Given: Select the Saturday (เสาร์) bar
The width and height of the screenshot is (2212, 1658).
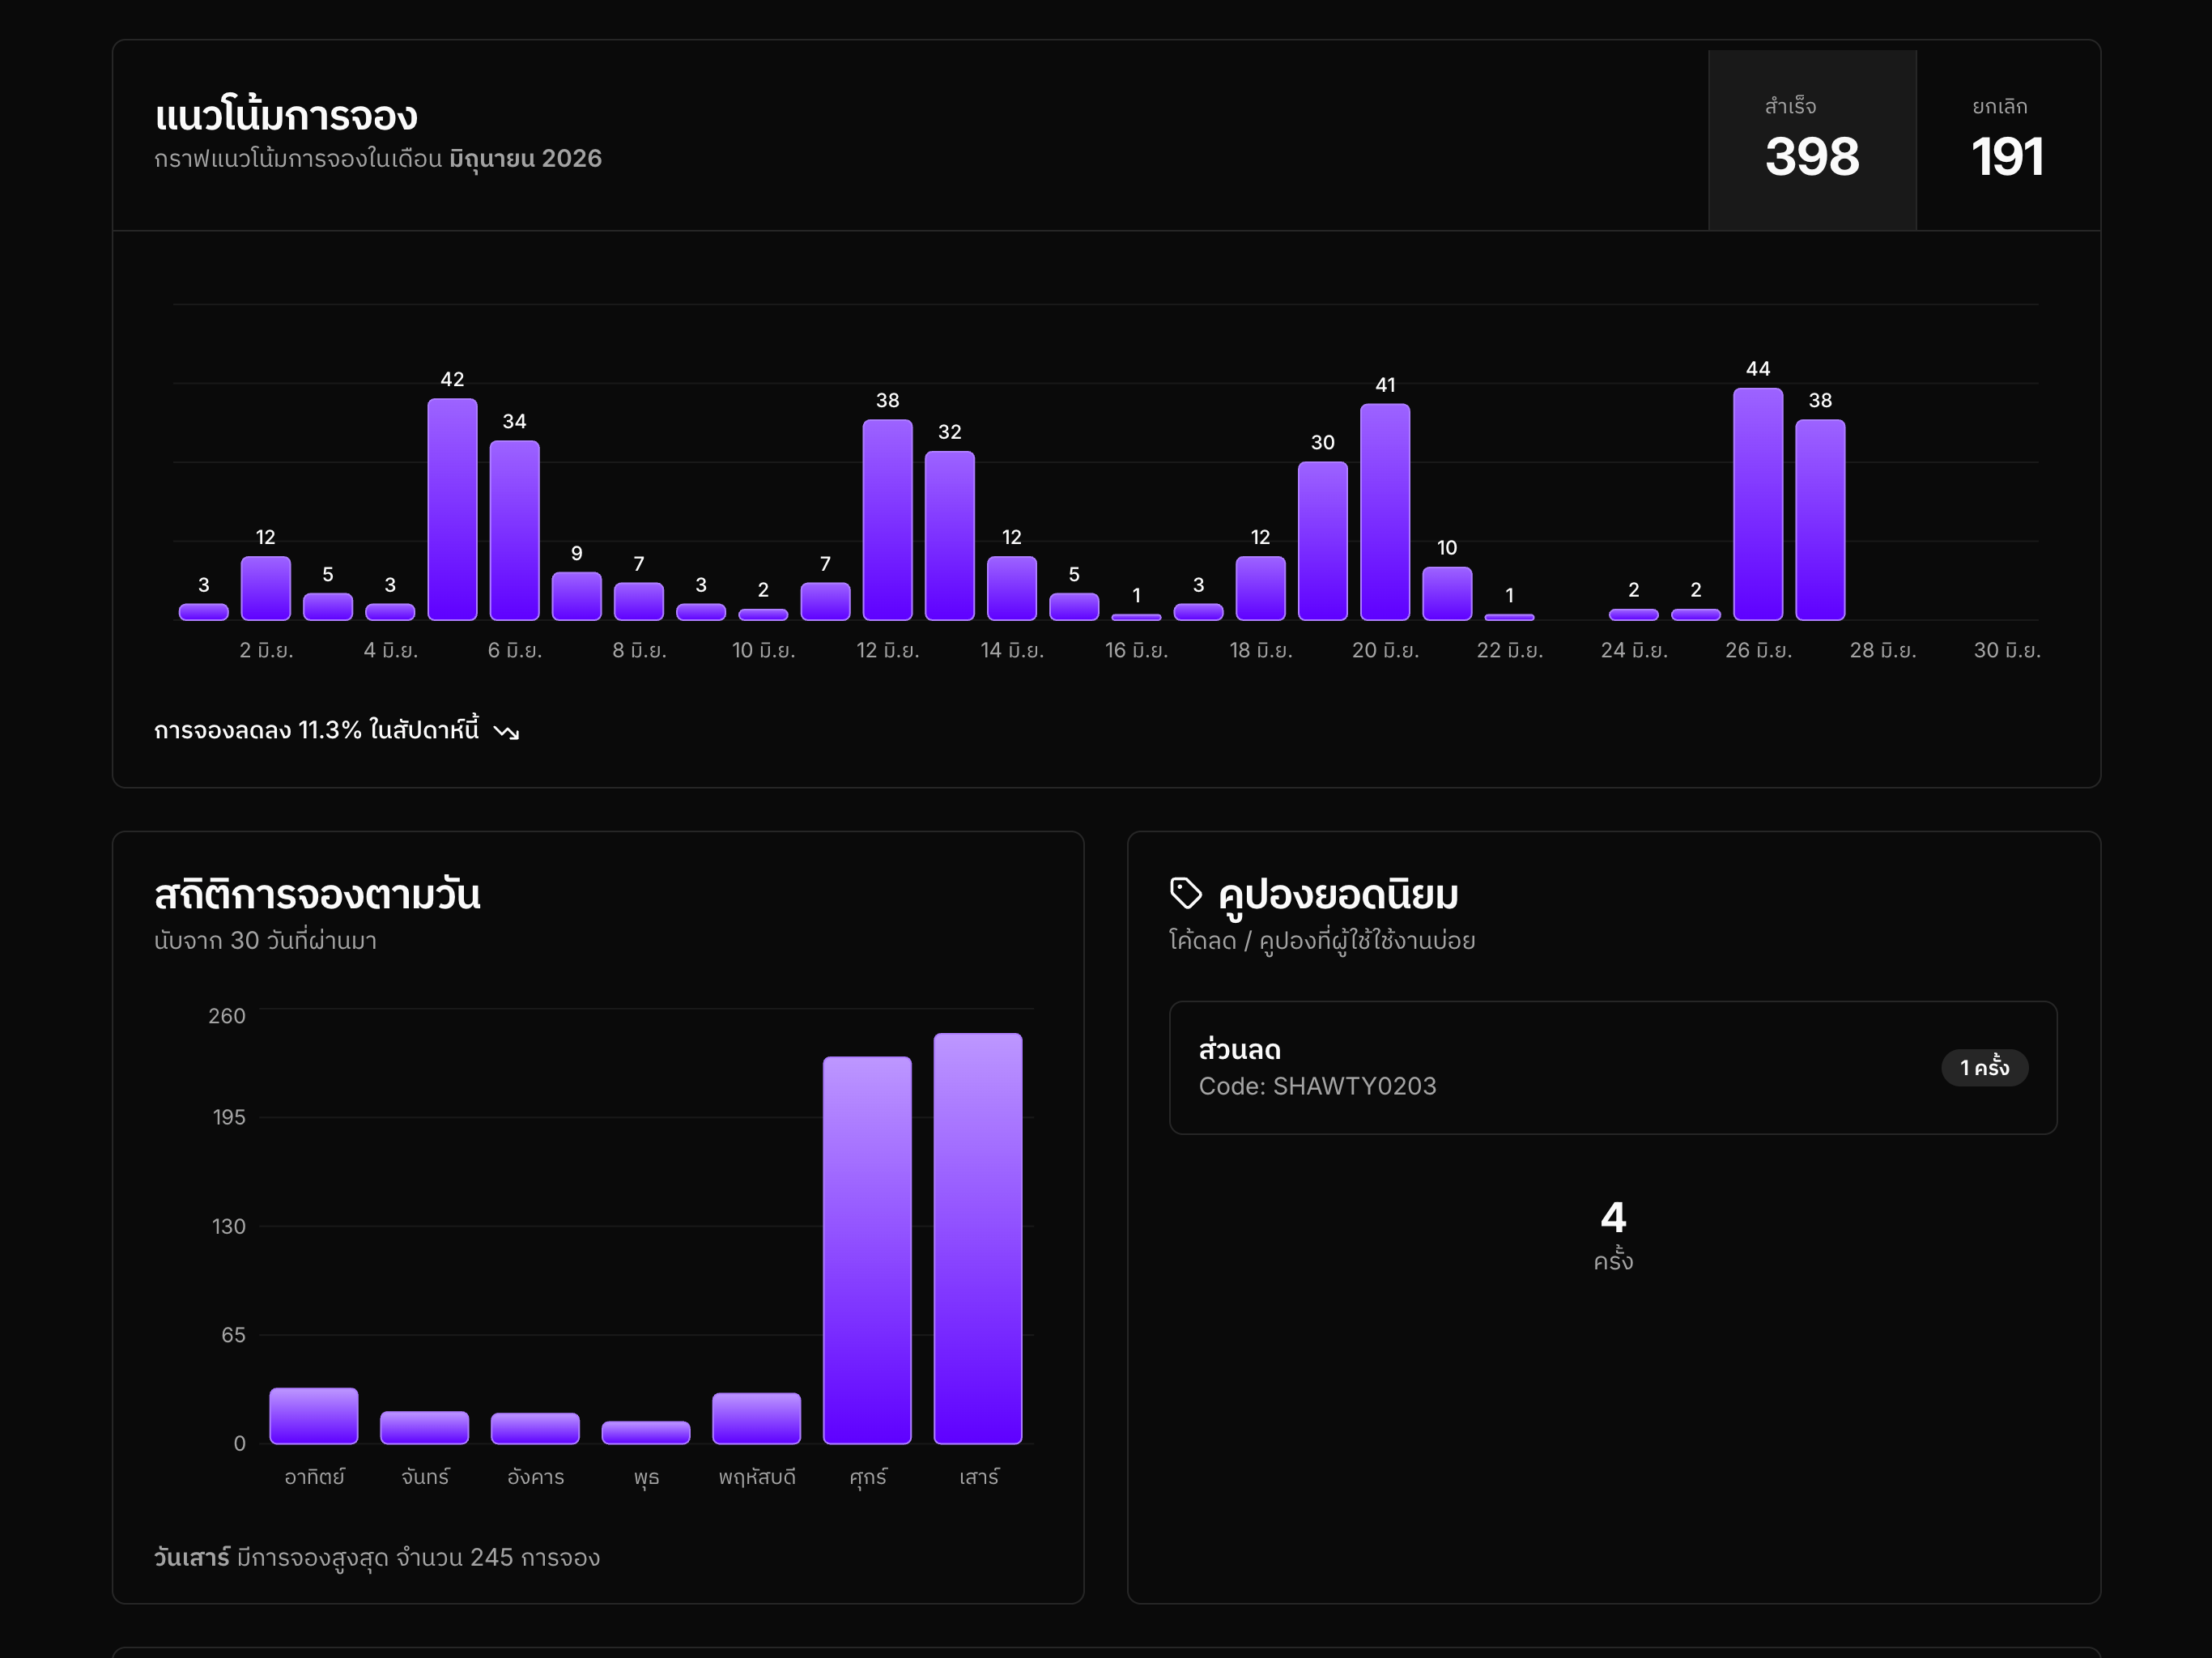Looking at the screenshot, I should pyautogui.click(x=977, y=1238).
